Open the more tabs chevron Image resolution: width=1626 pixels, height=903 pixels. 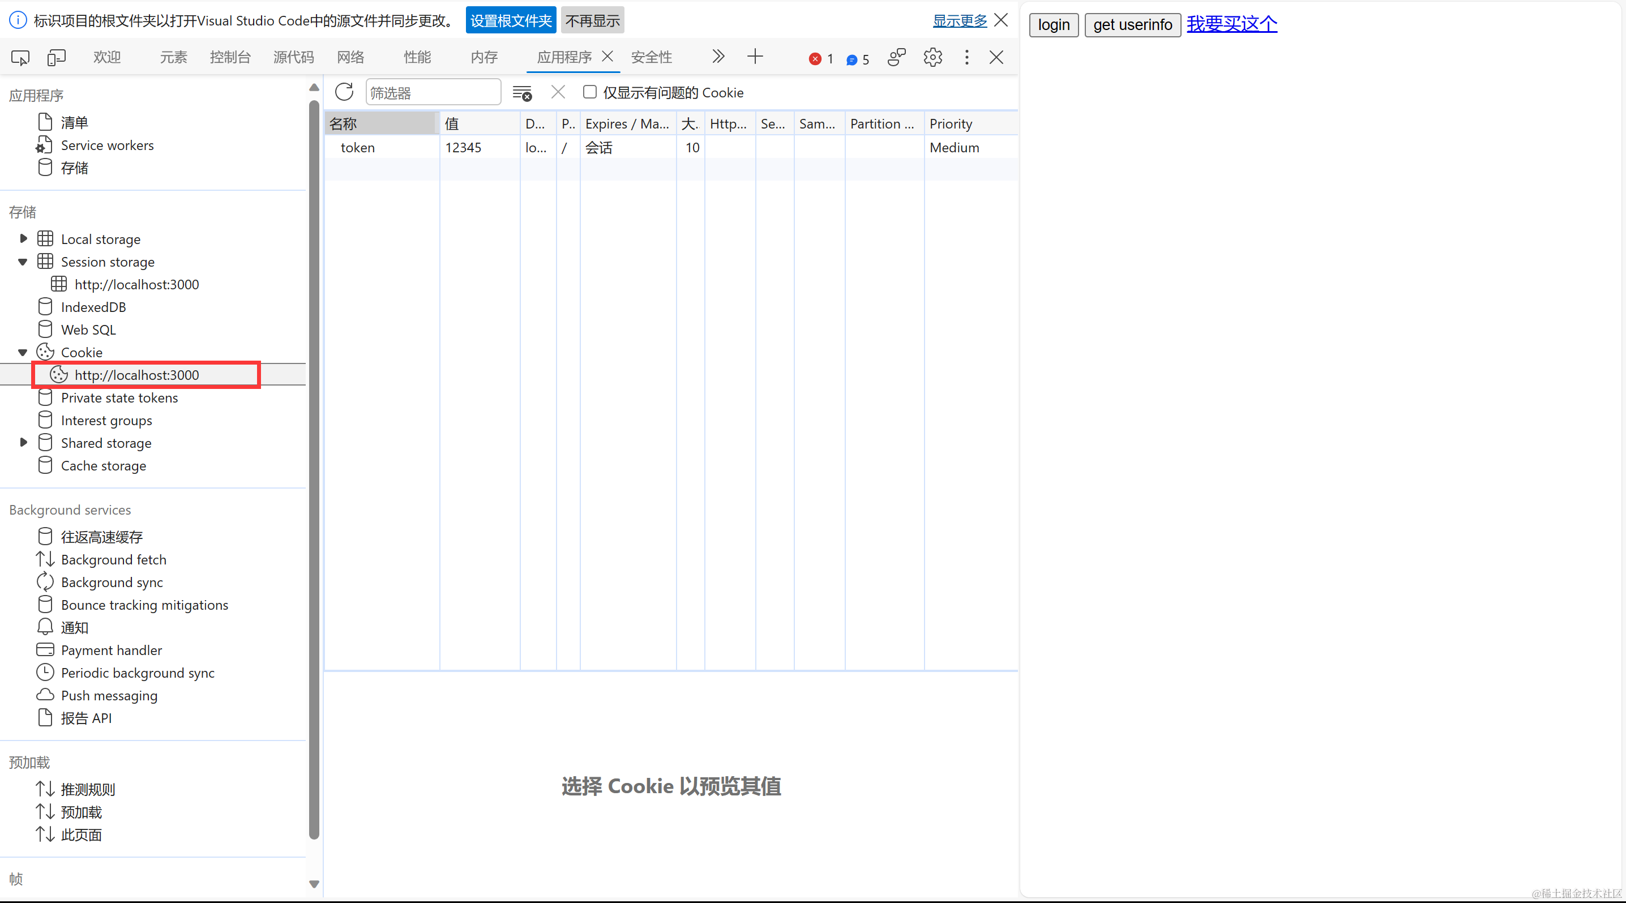point(718,57)
